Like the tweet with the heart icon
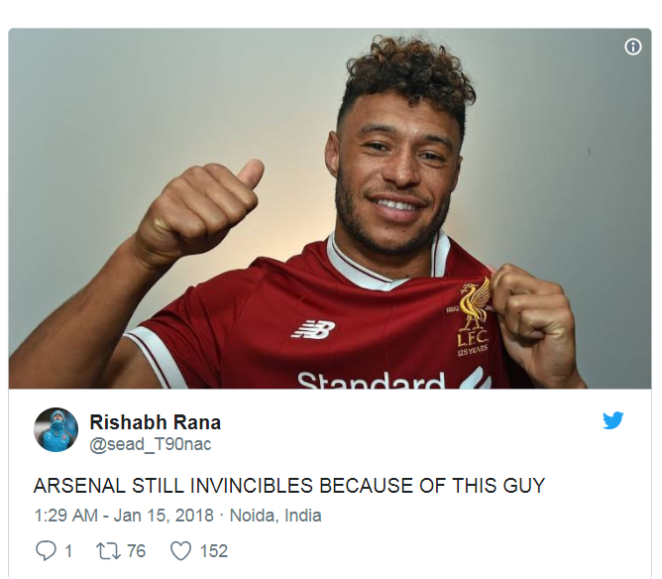The height and width of the screenshot is (579, 662). 179,550
